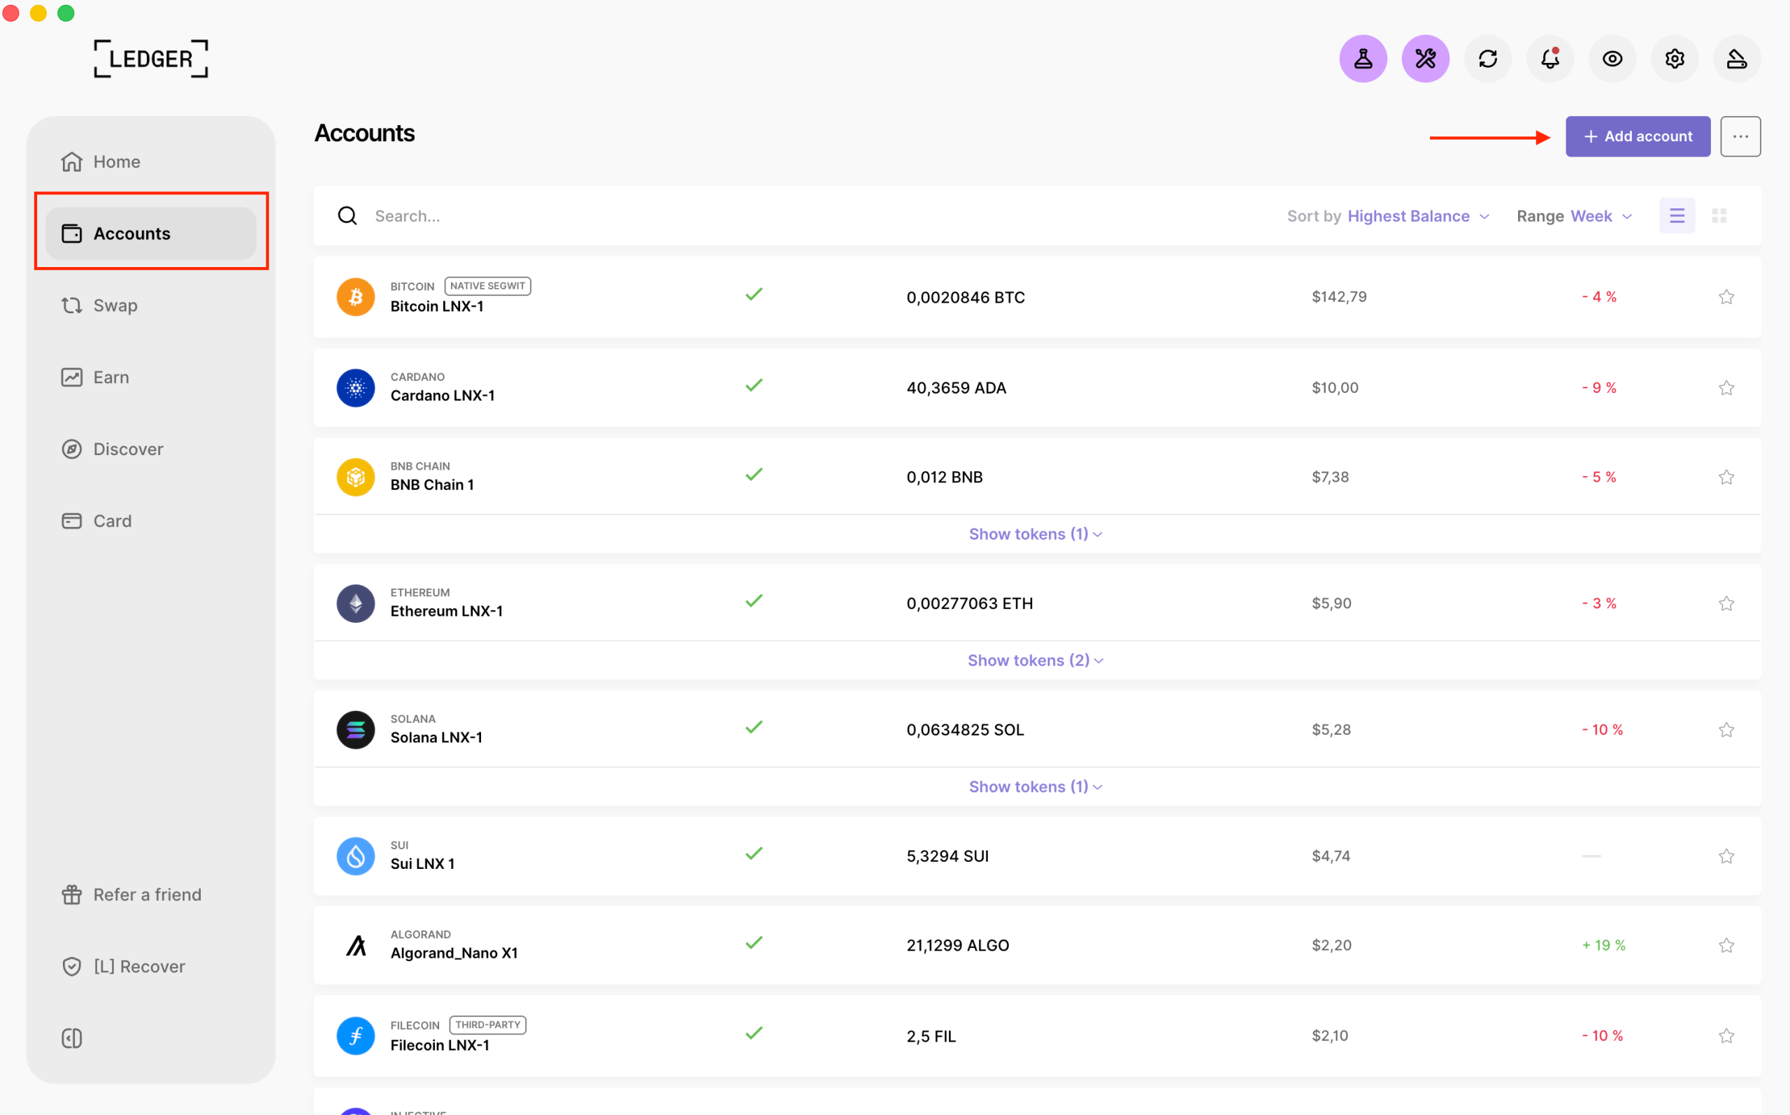The height and width of the screenshot is (1115, 1790).
Task: Select list view layout icon
Action: [1677, 215]
